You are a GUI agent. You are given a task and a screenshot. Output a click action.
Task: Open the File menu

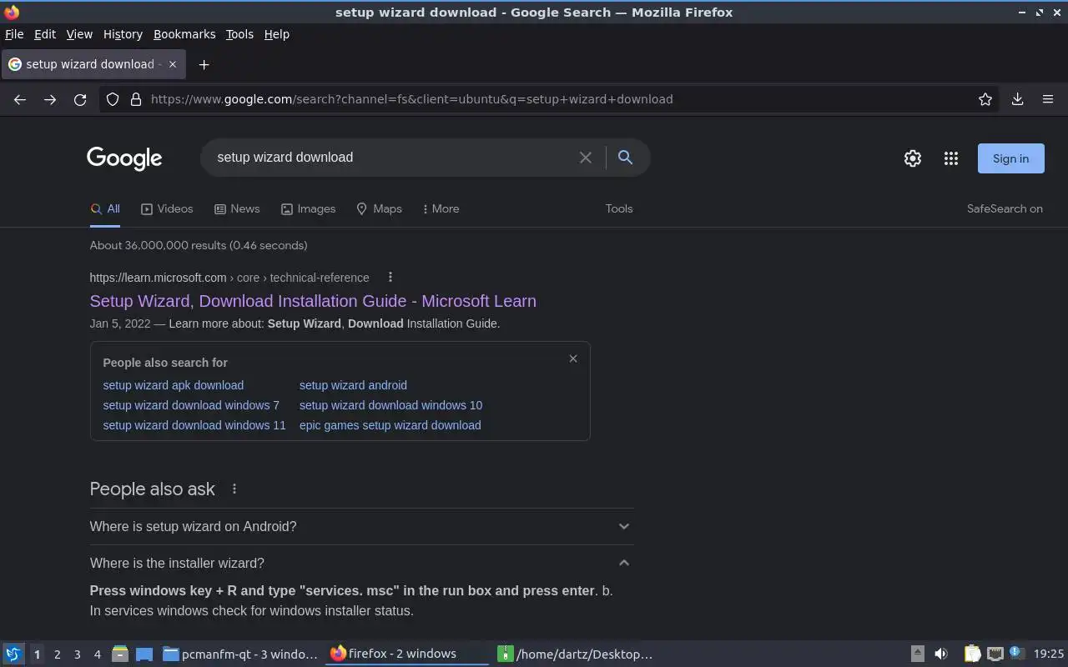tap(14, 34)
